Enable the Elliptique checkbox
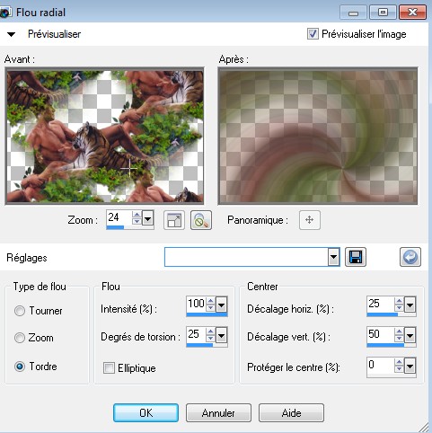 pyautogui.click(x=109, y=367)
